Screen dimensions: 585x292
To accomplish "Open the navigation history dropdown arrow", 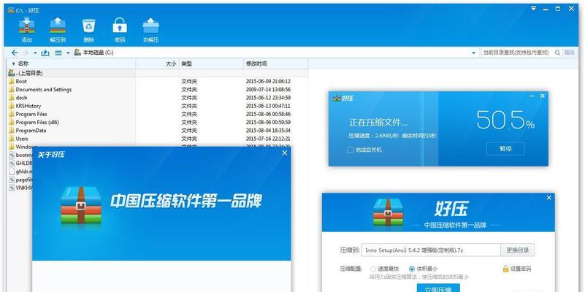I will click(35, 53).
